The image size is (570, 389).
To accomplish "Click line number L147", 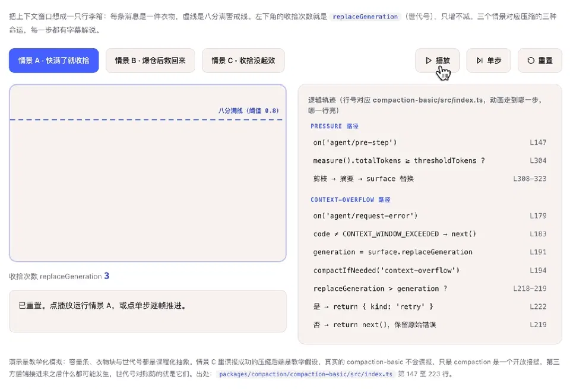I will [538, 143].
